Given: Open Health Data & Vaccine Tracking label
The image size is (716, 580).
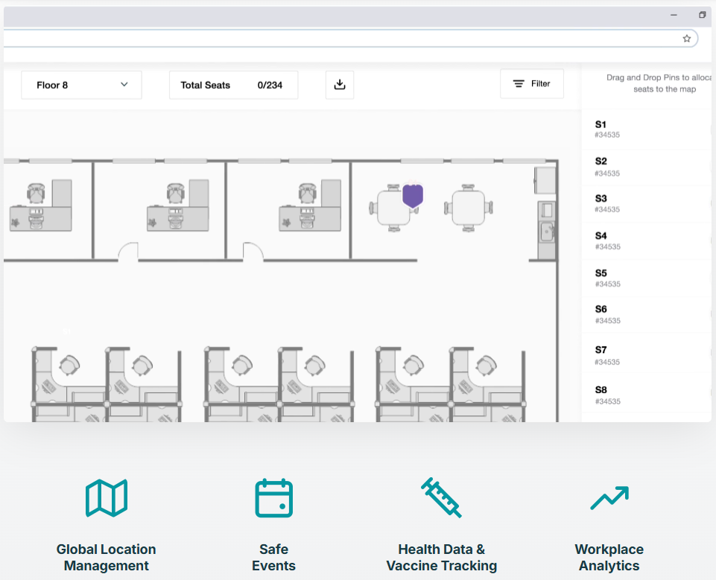Looking at the screenshot, I should pos(442,557).
